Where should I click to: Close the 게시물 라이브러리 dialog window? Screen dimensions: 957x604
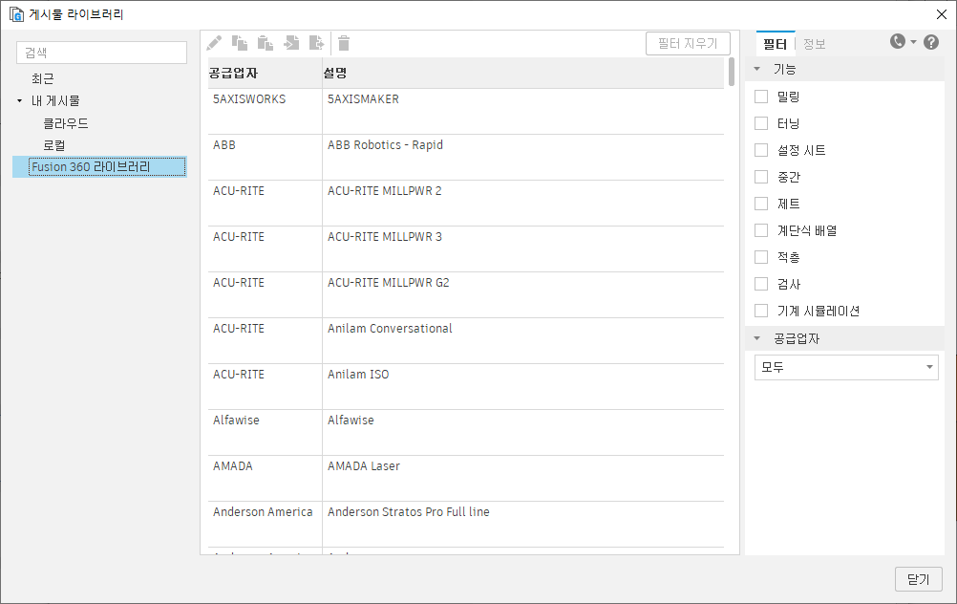942,14
